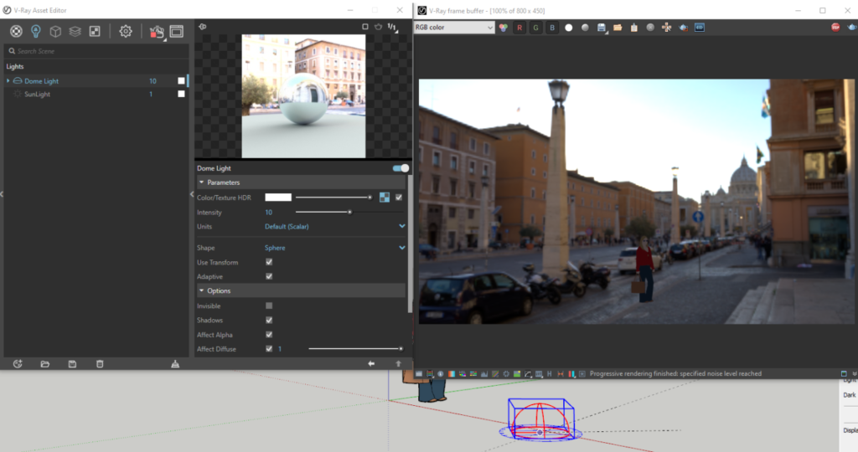This screenshot has height=452, width=858.
Task: Load image with the folder icon
Action: 618,28
